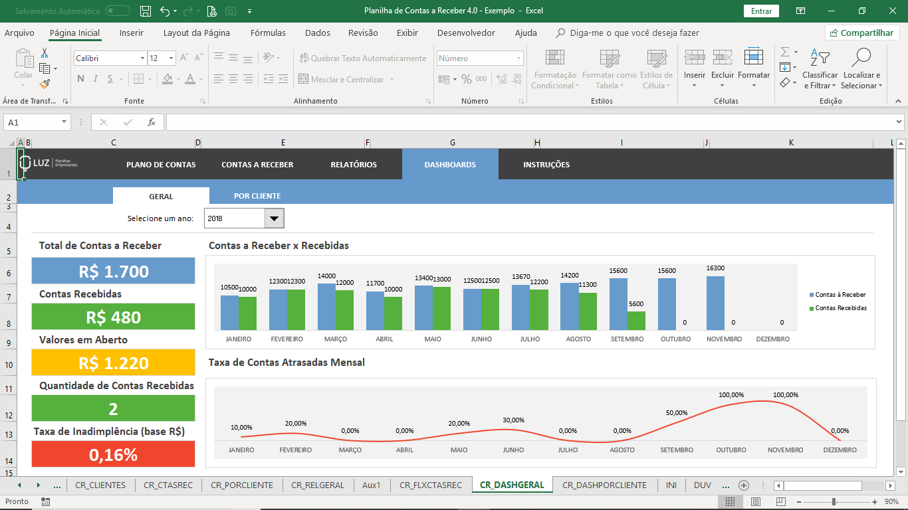Click the Insert Function fx icon

[152, 122]
